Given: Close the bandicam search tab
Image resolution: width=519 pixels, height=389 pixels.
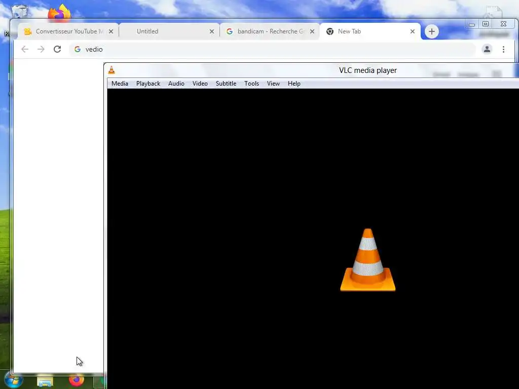Looking at the screenshot, I should (x=312, y=31).
